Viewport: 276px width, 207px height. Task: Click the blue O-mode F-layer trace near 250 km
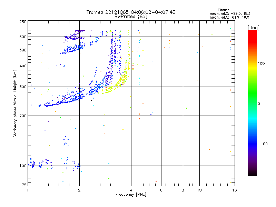70,100
